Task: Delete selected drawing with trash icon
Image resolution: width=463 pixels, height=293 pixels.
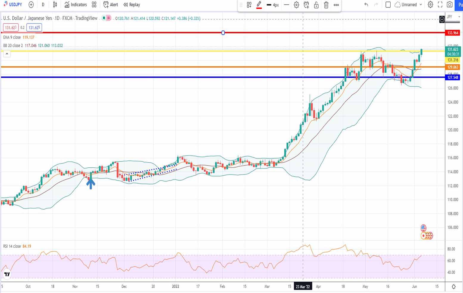Action: [x=326, y=5]
